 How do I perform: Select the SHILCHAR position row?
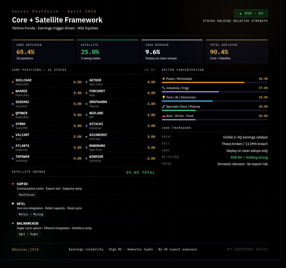(47, 82)
